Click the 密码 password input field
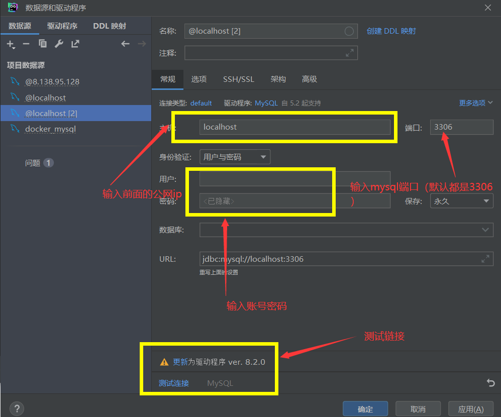Image resolution: width=501 pixels, height=417 pixels. point(295,201)
